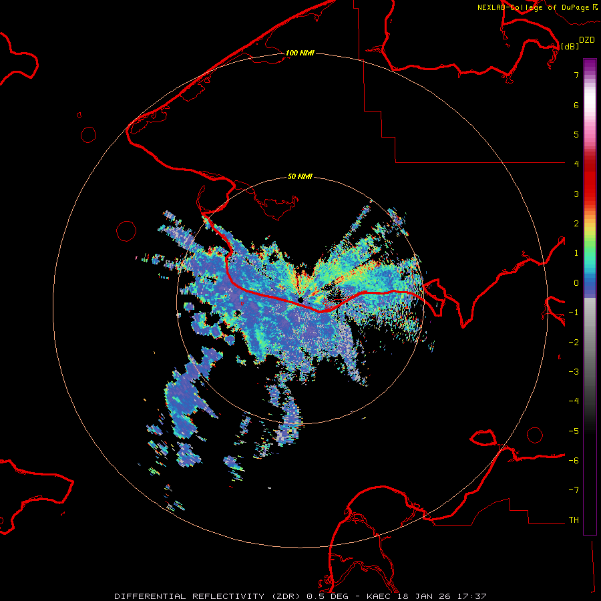The image size is (601, 601).
Task: Click the KAEC station identifier in footer
Action: click(x=379, y=596)
